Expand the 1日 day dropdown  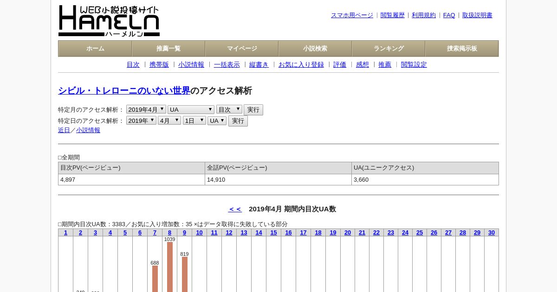[194, 121]
